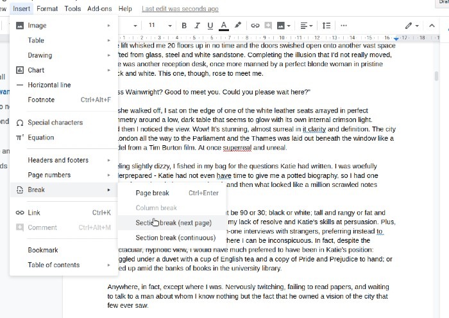The height and width of the screenshot is (318, 449).
Task: Click the misspelled word 'superreal'
Action: 237,148
